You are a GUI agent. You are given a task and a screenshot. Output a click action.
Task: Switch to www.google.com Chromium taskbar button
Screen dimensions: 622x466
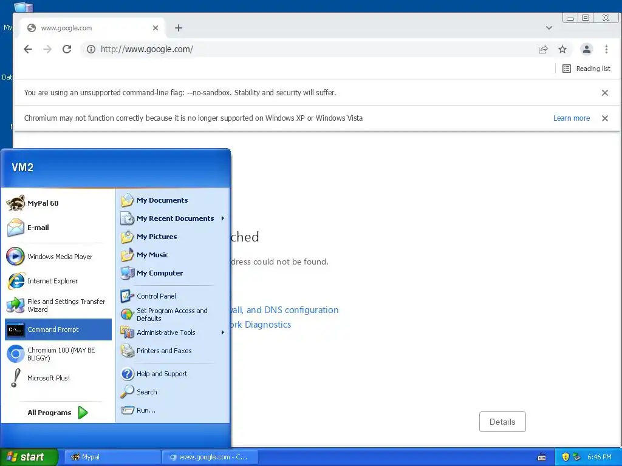coord(210,457)
